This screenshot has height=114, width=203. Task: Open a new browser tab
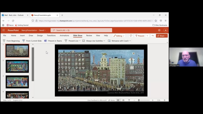[x=62, y=15]
